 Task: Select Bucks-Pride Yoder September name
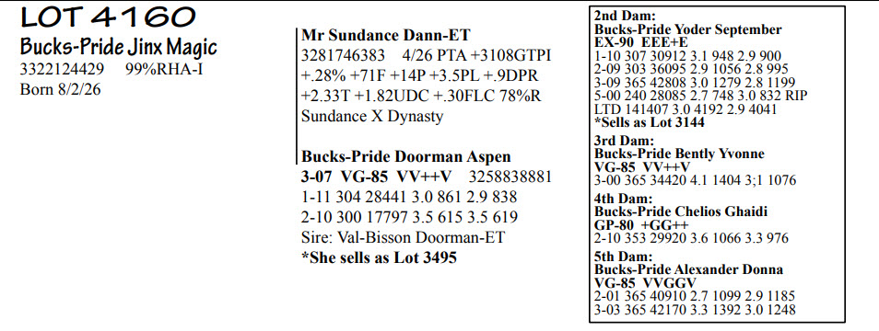[x=688, y=29]
